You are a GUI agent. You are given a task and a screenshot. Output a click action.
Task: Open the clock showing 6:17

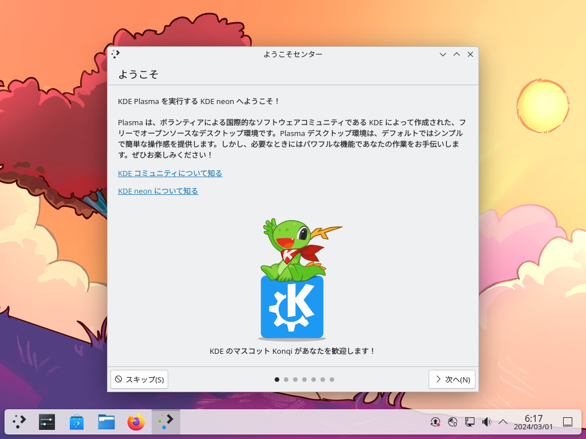(533, 422)
